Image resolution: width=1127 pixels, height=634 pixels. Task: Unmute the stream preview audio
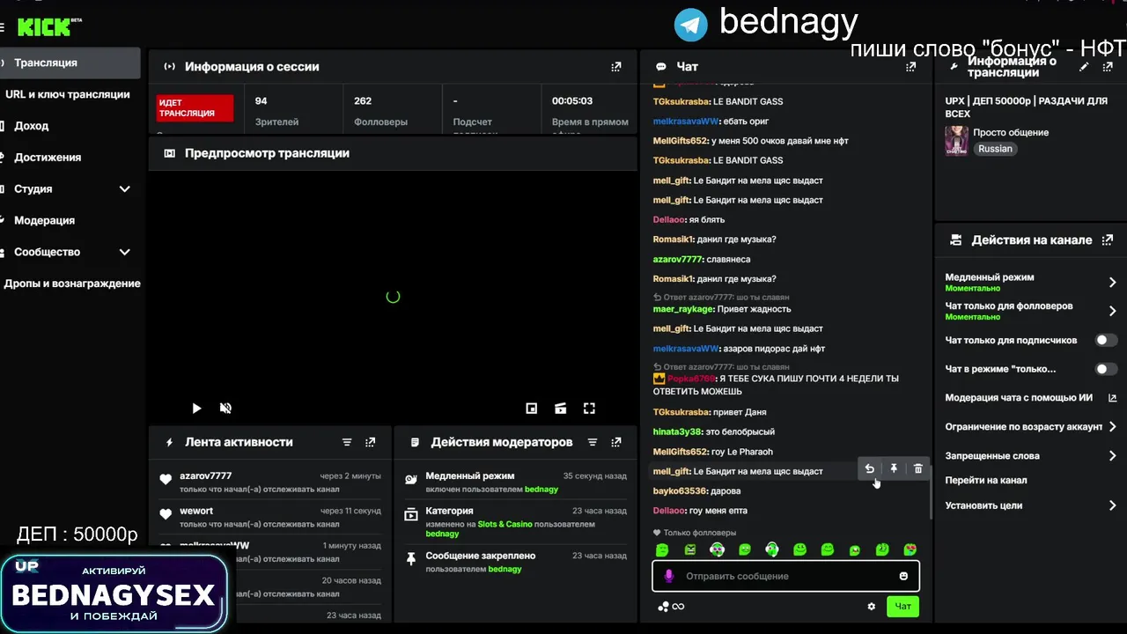click(225, 409)
